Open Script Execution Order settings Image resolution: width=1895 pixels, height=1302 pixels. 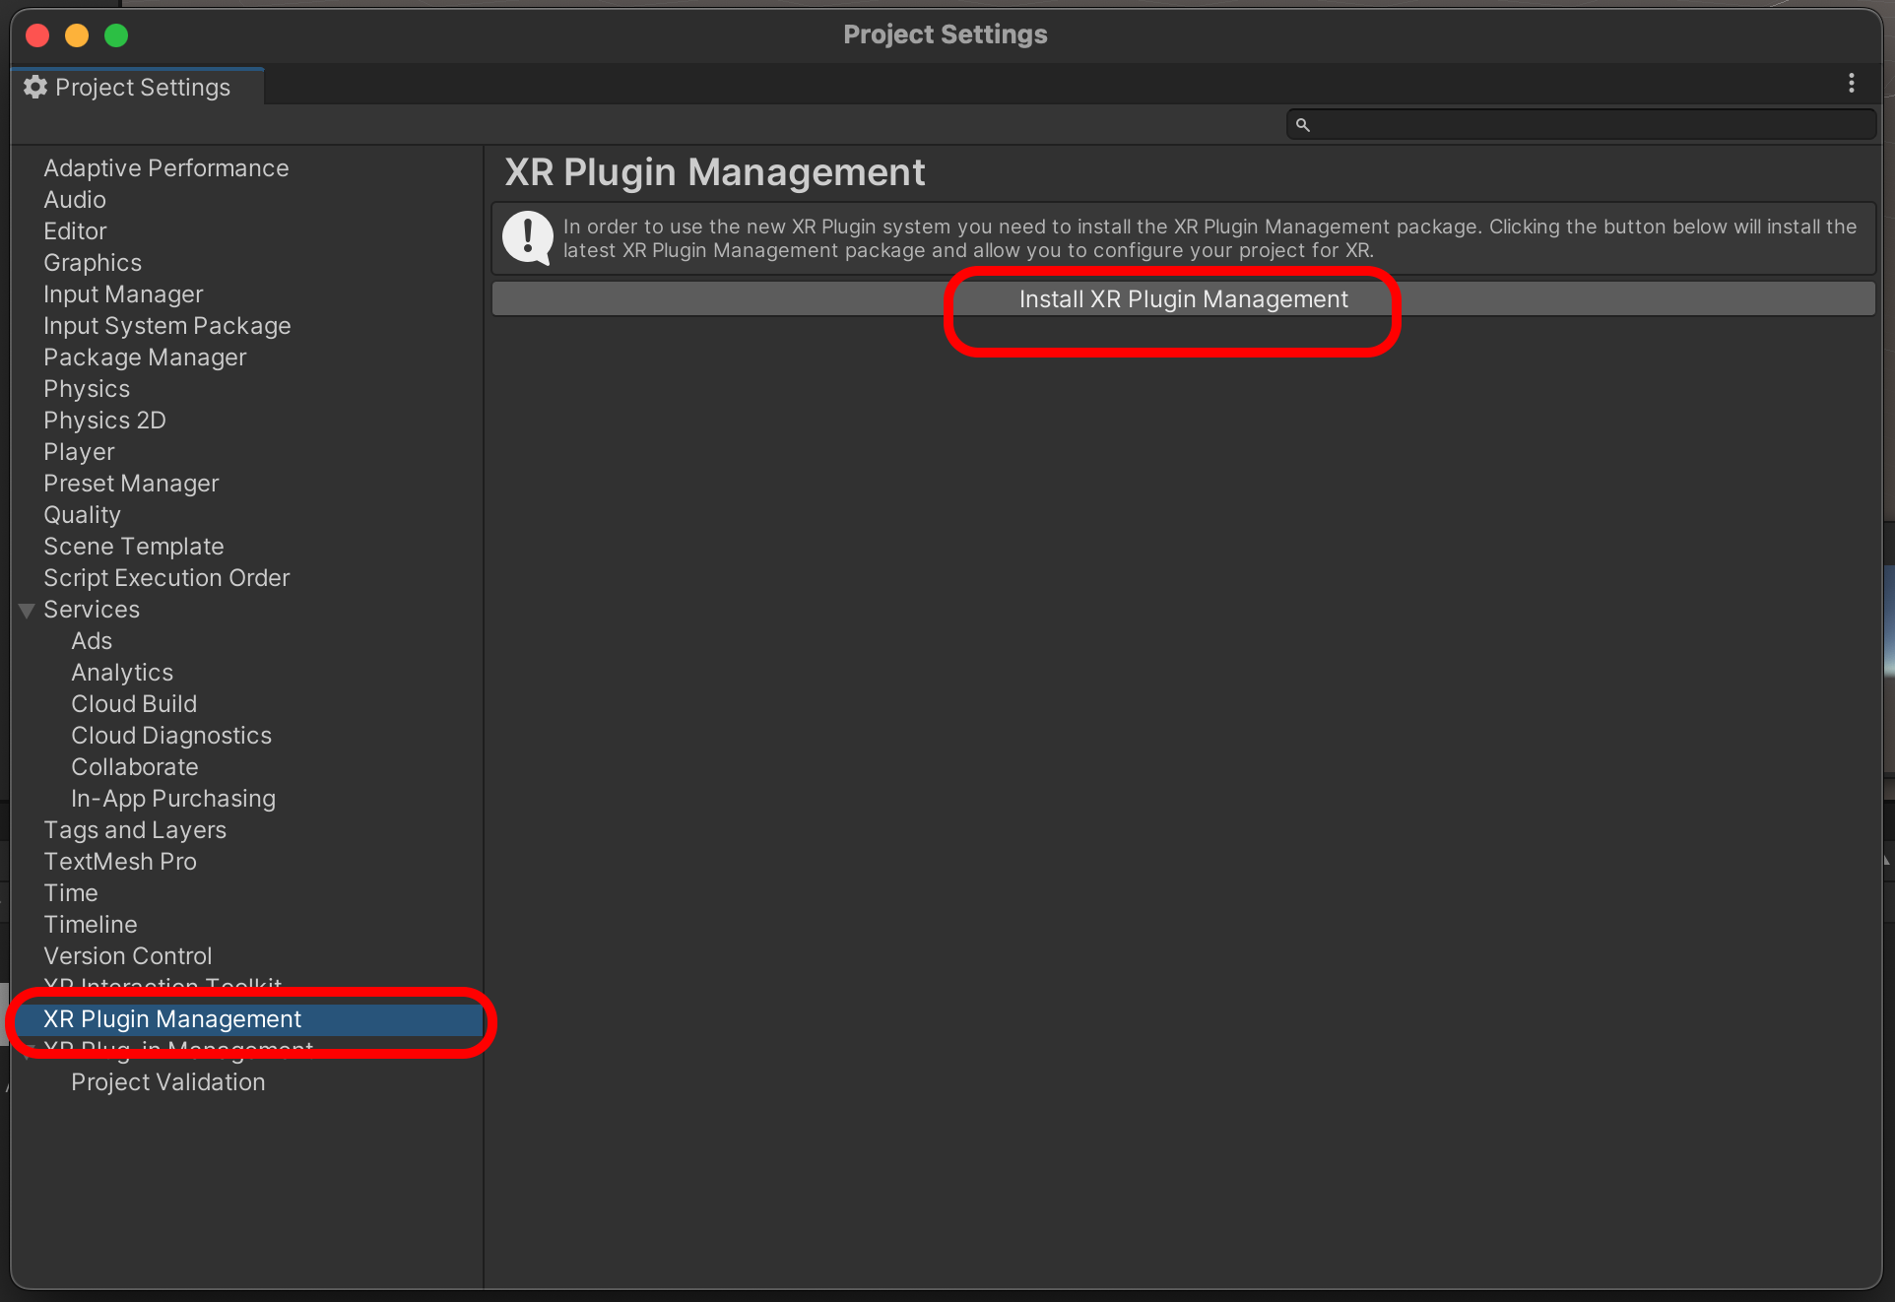[166, 578]
